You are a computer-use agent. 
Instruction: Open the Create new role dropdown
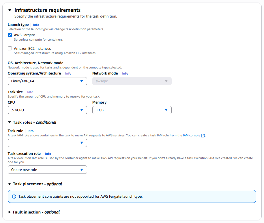tap(47, 170)
